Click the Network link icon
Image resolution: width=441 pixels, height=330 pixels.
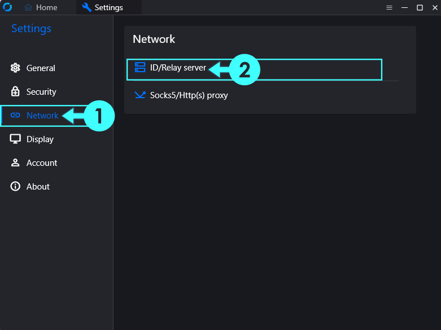point(15,115)
